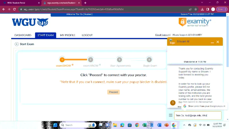The height and width of the screenshot is (129, 229).
Task: View site information lock icon
Action: (x=21, y=9)
